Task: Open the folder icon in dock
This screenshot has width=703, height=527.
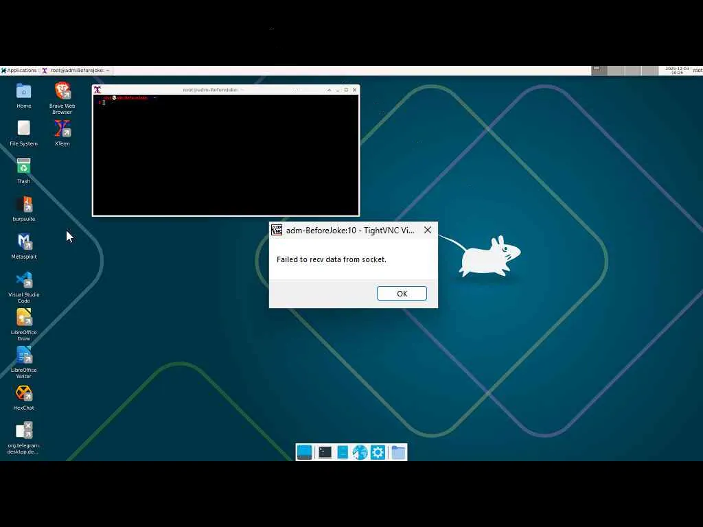Action: pyautogui.click(x=398, y=452)
